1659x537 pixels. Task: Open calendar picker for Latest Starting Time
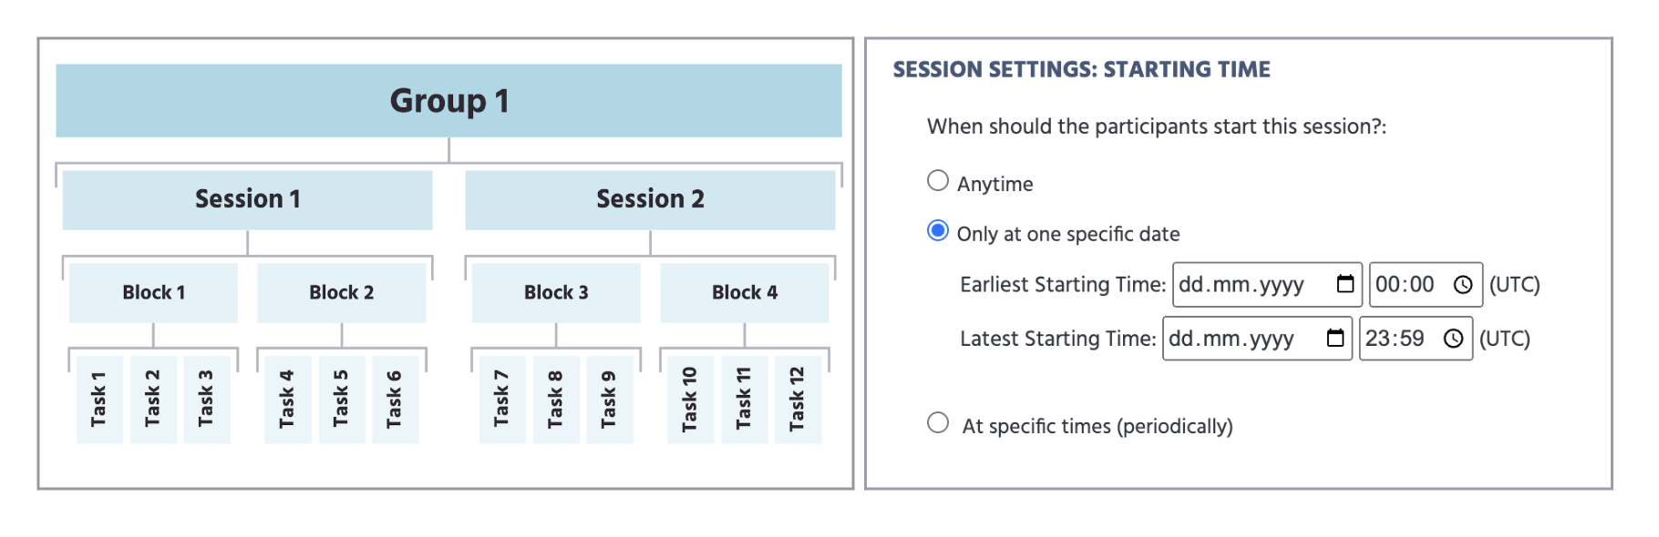[x=1334, y=339]
